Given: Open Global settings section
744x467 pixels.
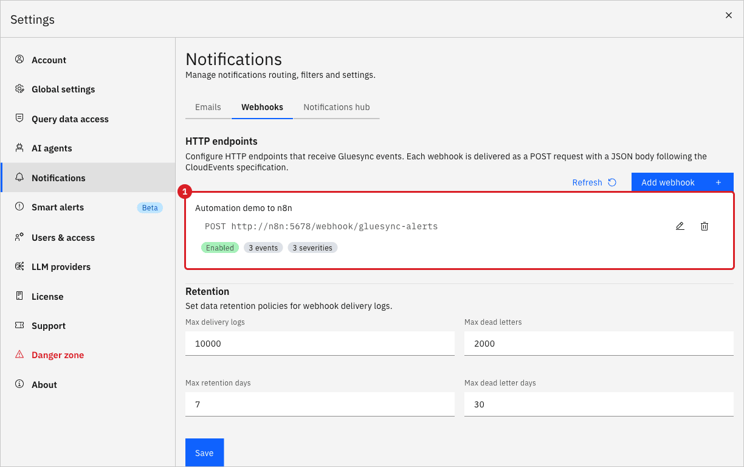Looking at the screenshot, I should point(88,89).
